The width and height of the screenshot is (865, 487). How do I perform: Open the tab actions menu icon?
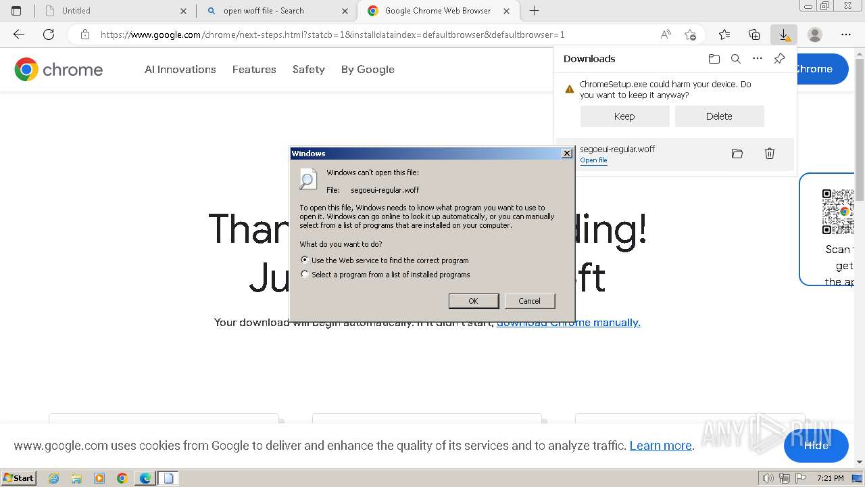pyautogui.click(x=16, y=11)
